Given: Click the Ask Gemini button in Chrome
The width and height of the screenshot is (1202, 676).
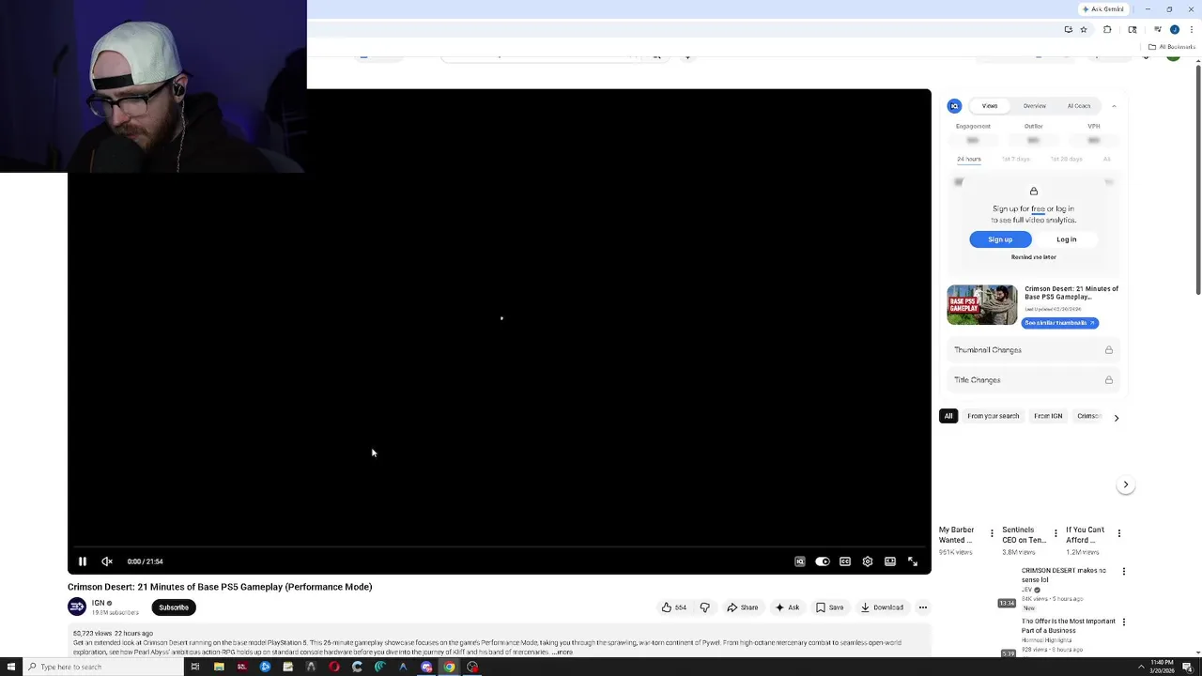Looking at the screenshot, I should (1102, 8).
